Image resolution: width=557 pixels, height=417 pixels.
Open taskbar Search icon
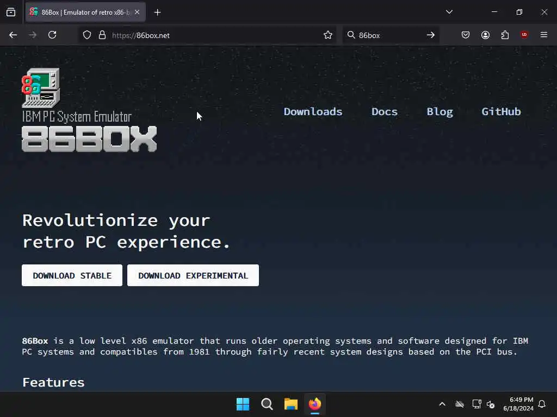tap(267, 404)
